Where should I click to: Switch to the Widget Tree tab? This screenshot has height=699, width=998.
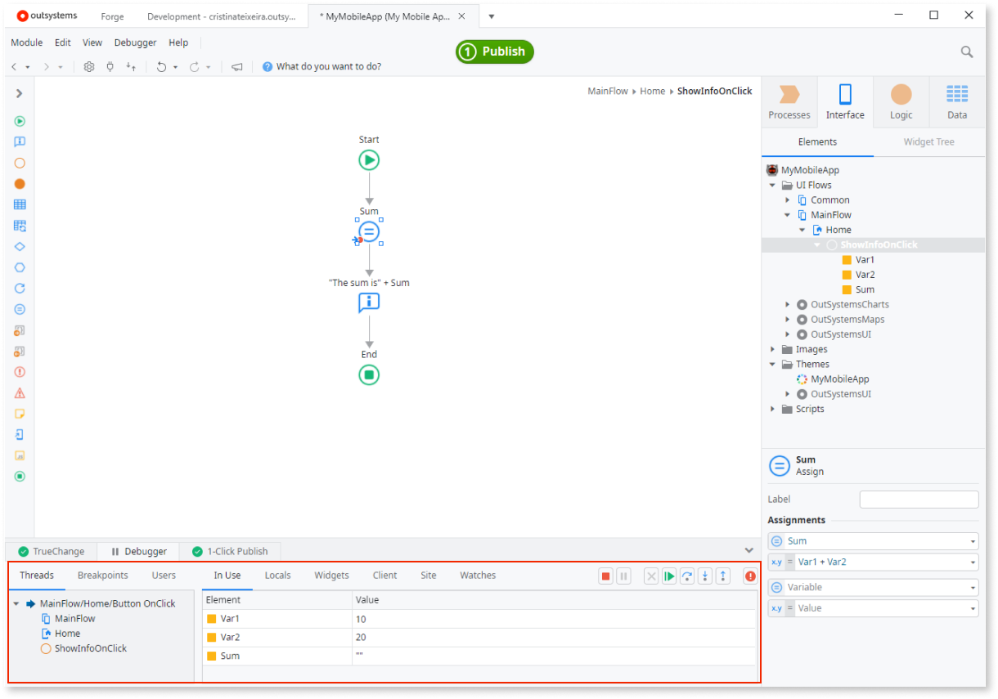point(928,142)
